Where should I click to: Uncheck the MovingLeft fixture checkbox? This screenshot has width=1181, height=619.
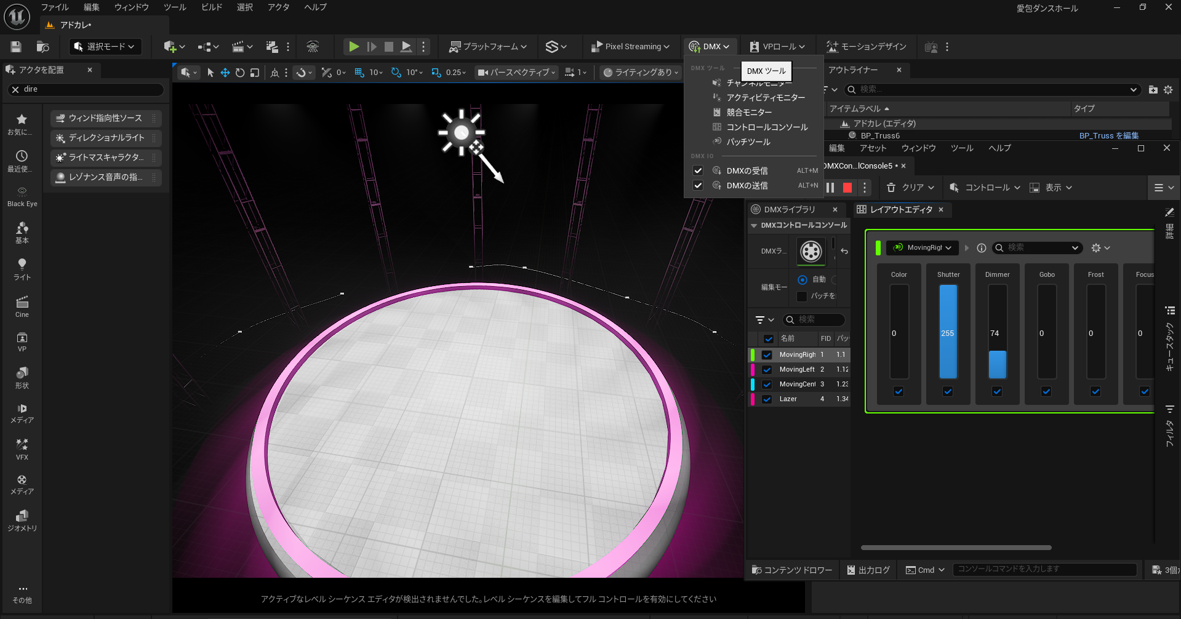[767, 369]
